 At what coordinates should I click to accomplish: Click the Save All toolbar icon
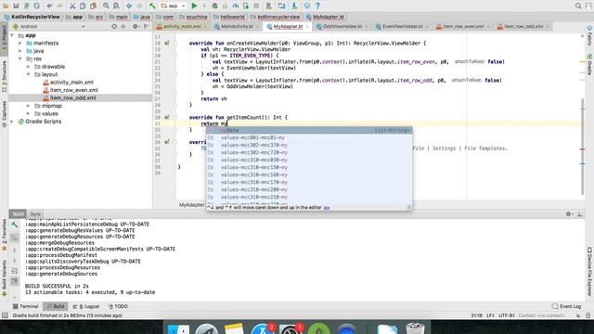coord(16,6)
